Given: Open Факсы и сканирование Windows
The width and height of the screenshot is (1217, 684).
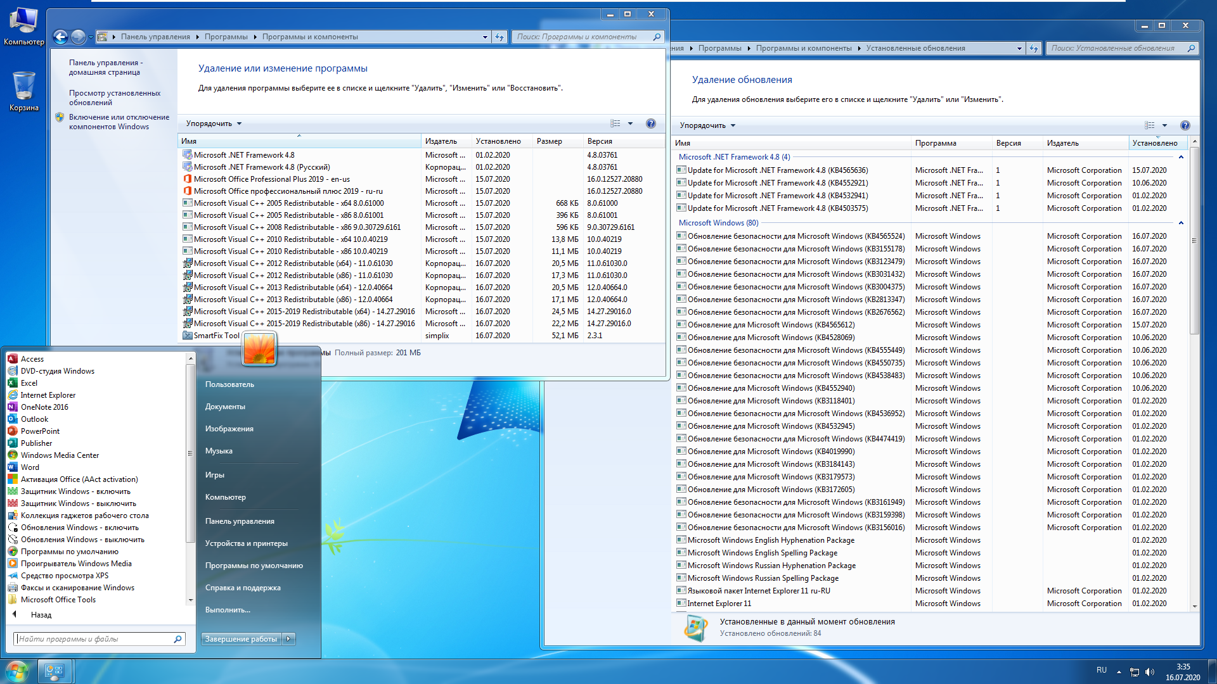Looking at the screenshot, I should click(x=77, y=588).
